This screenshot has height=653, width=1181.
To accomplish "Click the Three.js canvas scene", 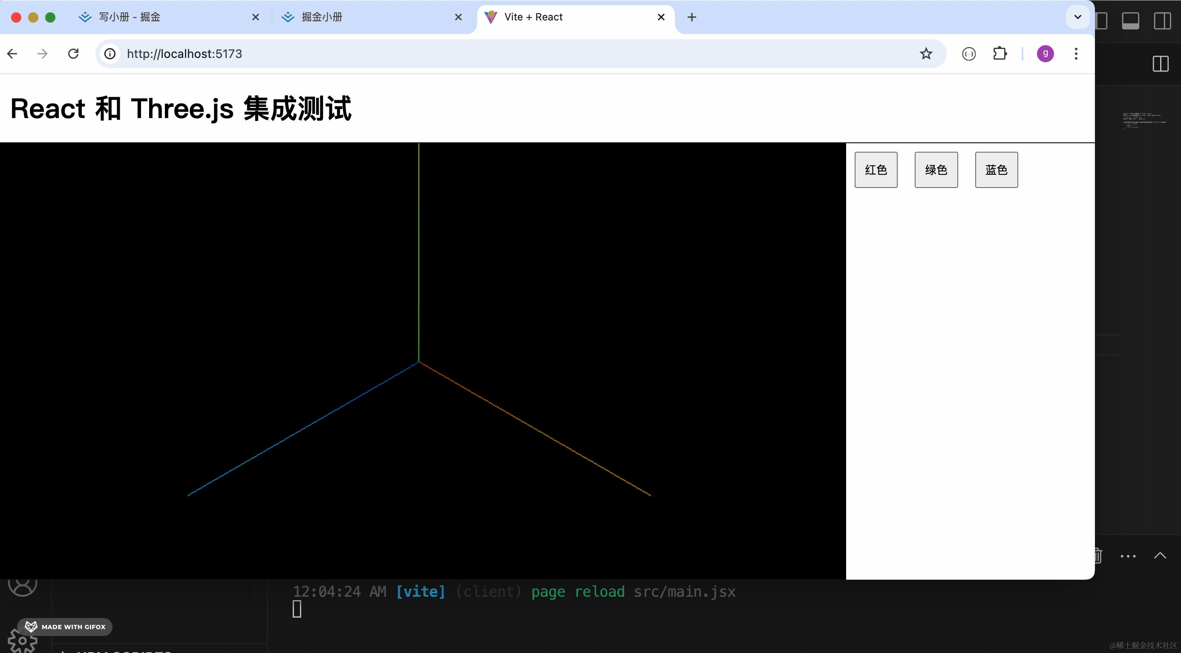I will [x=423, y=361].
